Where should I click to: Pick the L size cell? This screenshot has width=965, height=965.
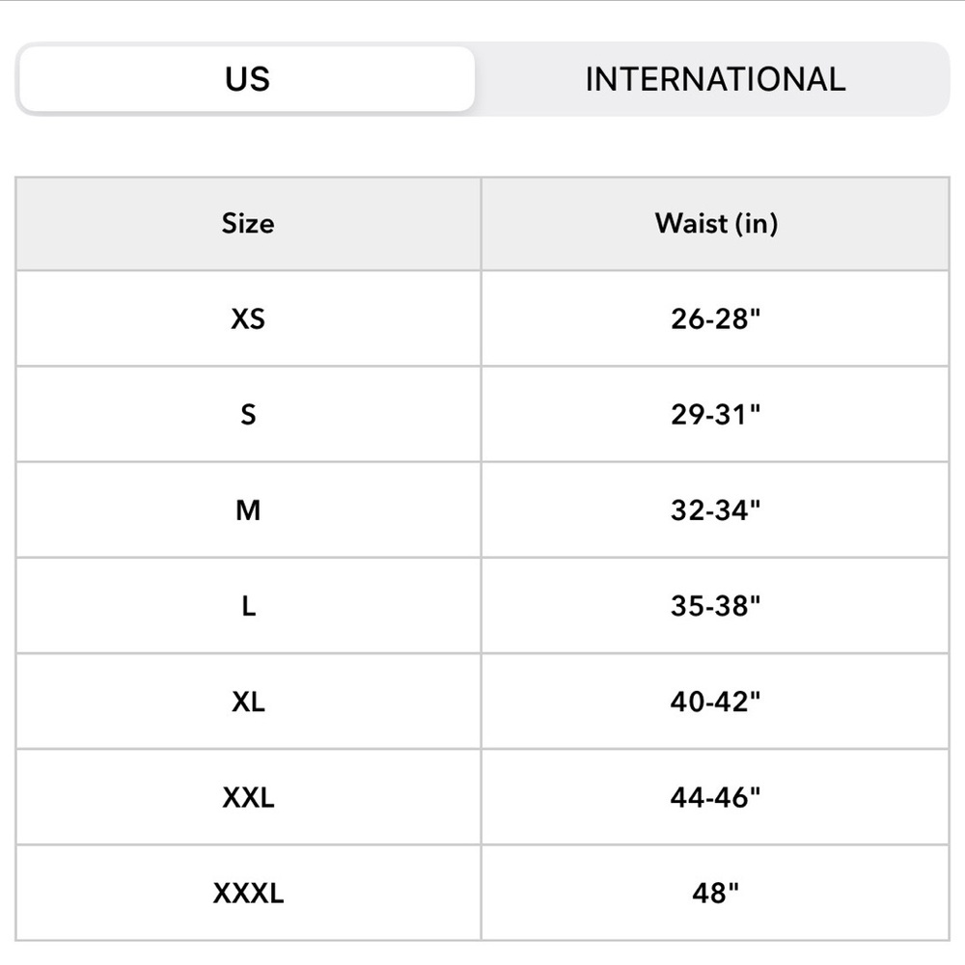click(x=248, y=606)
